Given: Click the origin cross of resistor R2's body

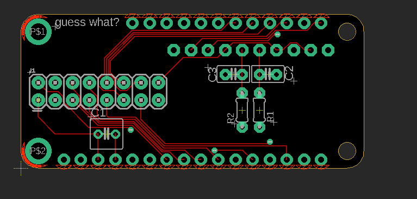Looking at the screenshot, I should pyautogui.click(x=242, y=110).
